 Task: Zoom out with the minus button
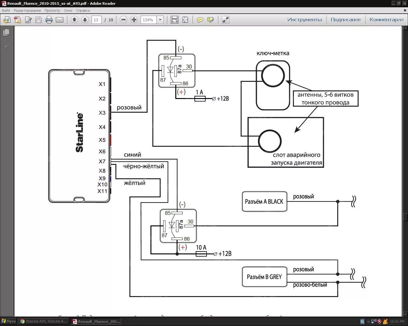(x=124, y=20)
